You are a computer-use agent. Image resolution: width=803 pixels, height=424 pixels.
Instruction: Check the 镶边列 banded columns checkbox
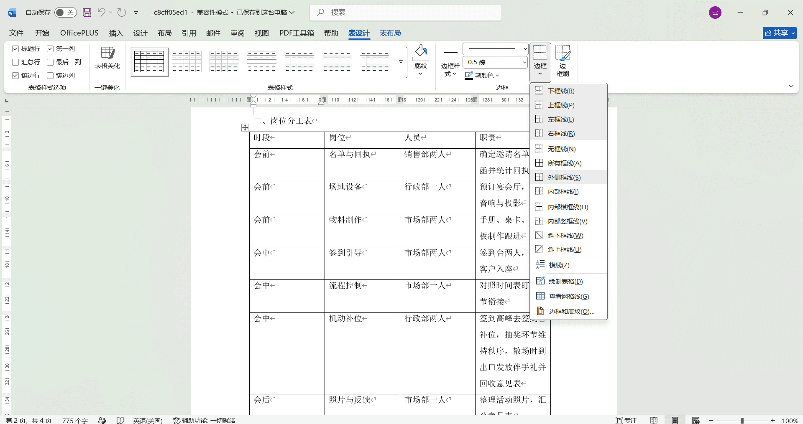(50, 76)
